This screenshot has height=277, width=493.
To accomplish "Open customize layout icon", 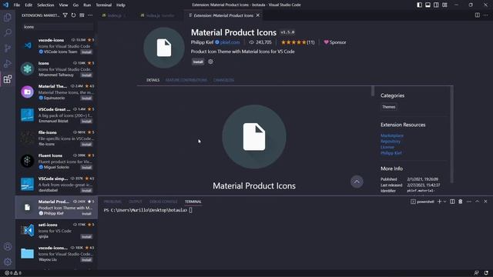I will coord(444,5).
